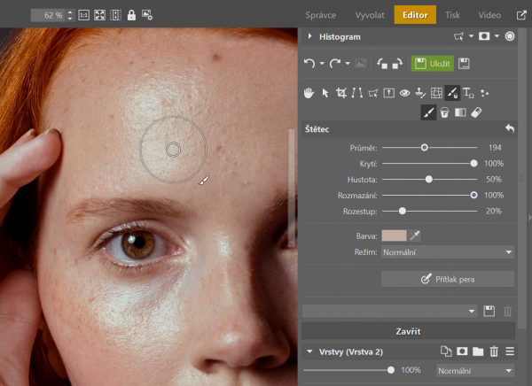Open the mask options dropdown arrow

tap(497, 36)
